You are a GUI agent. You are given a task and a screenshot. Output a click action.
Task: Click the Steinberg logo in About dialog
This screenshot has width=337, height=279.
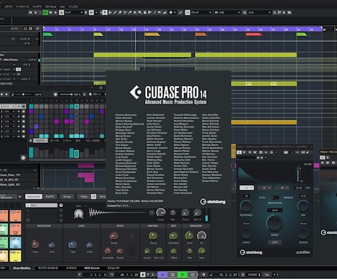212,202
